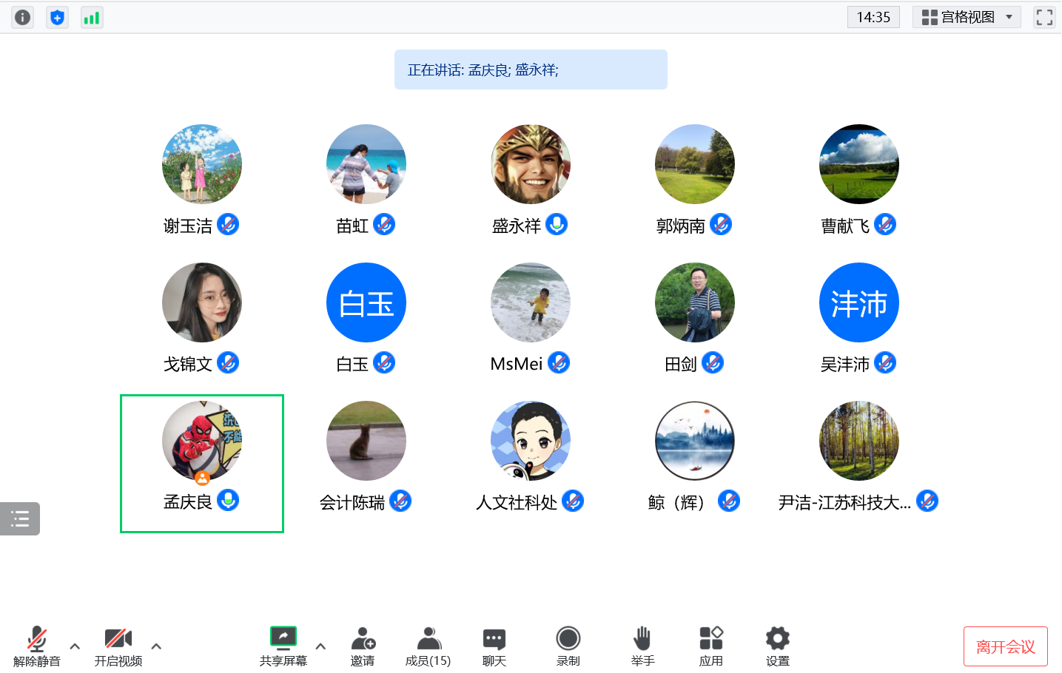1062x673 pixels.
Task: Enter full screen mode
Action: click(x=1044, y=17)
